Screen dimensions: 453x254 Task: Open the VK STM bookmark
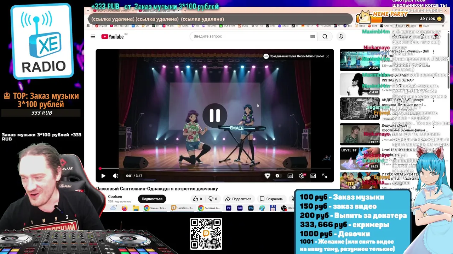point(168,26)
